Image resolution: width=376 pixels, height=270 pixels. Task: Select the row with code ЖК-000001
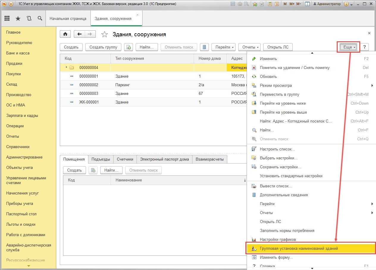click(x=153, y=102)
